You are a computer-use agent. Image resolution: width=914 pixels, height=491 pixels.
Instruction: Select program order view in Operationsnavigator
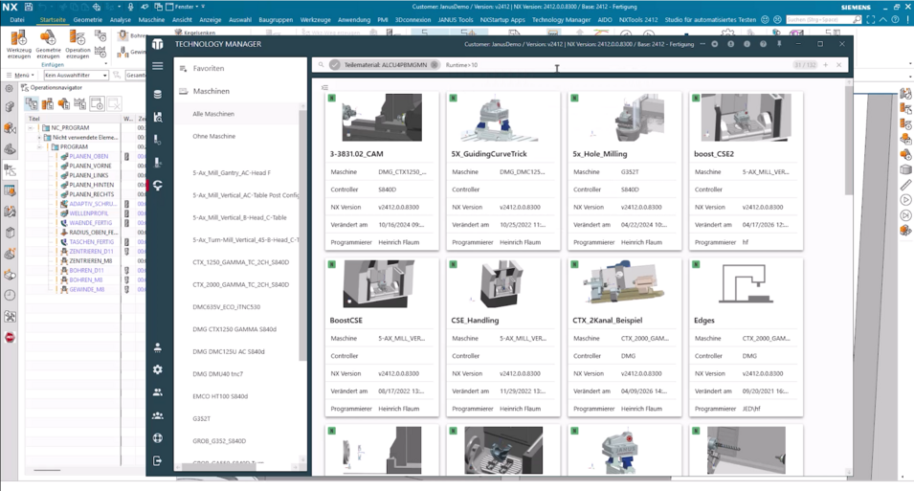[x=32, y=103]
